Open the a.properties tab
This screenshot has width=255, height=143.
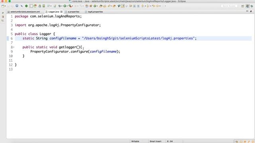click(73, 12)
